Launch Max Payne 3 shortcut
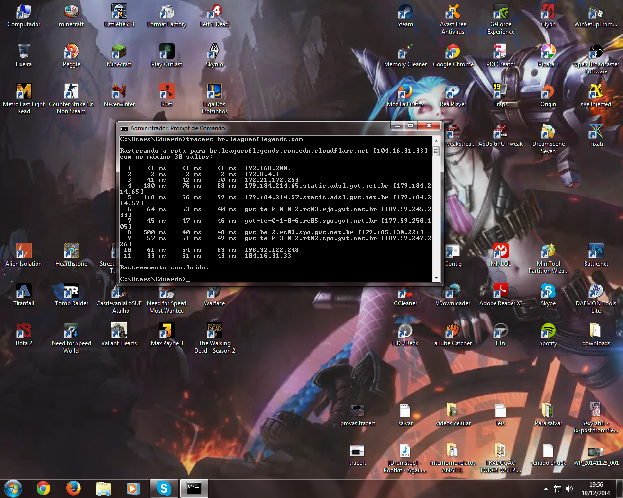Viewport: 623px width, 498px height. pyautogui.click(x=167, y=335)
